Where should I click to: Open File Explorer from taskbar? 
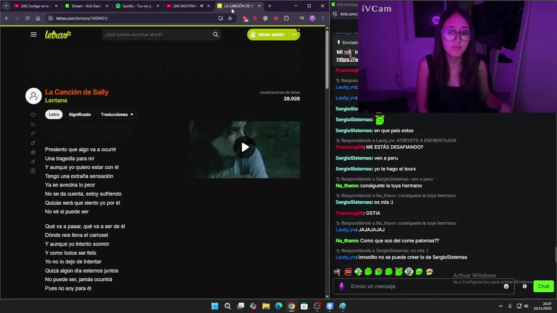pyautogui.click(x=266, y=306)
